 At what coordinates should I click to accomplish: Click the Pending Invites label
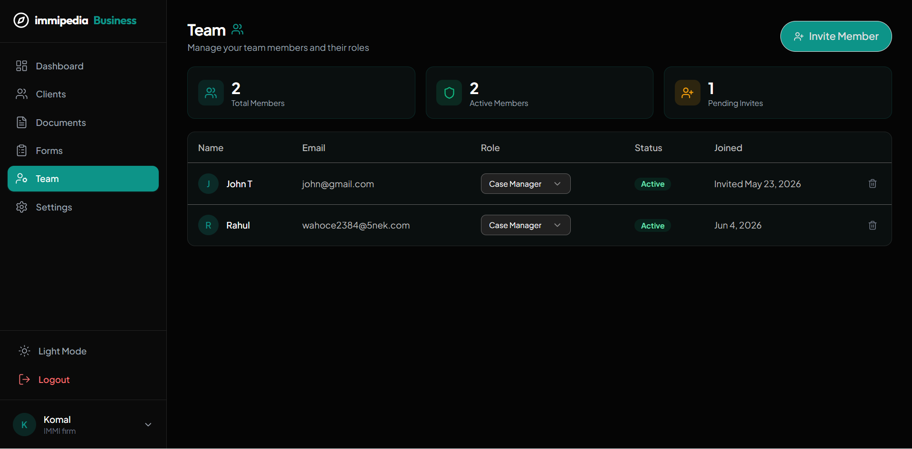(x=735, y=103)
